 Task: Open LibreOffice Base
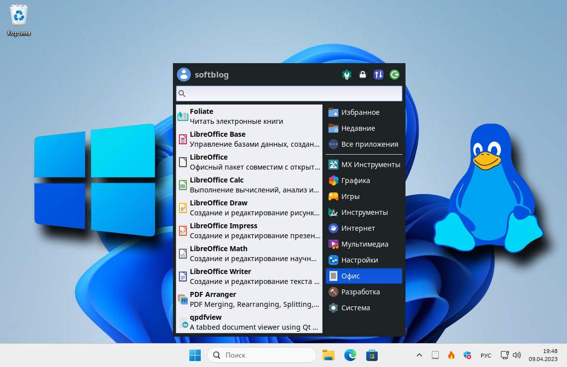[x=249, y=139]
